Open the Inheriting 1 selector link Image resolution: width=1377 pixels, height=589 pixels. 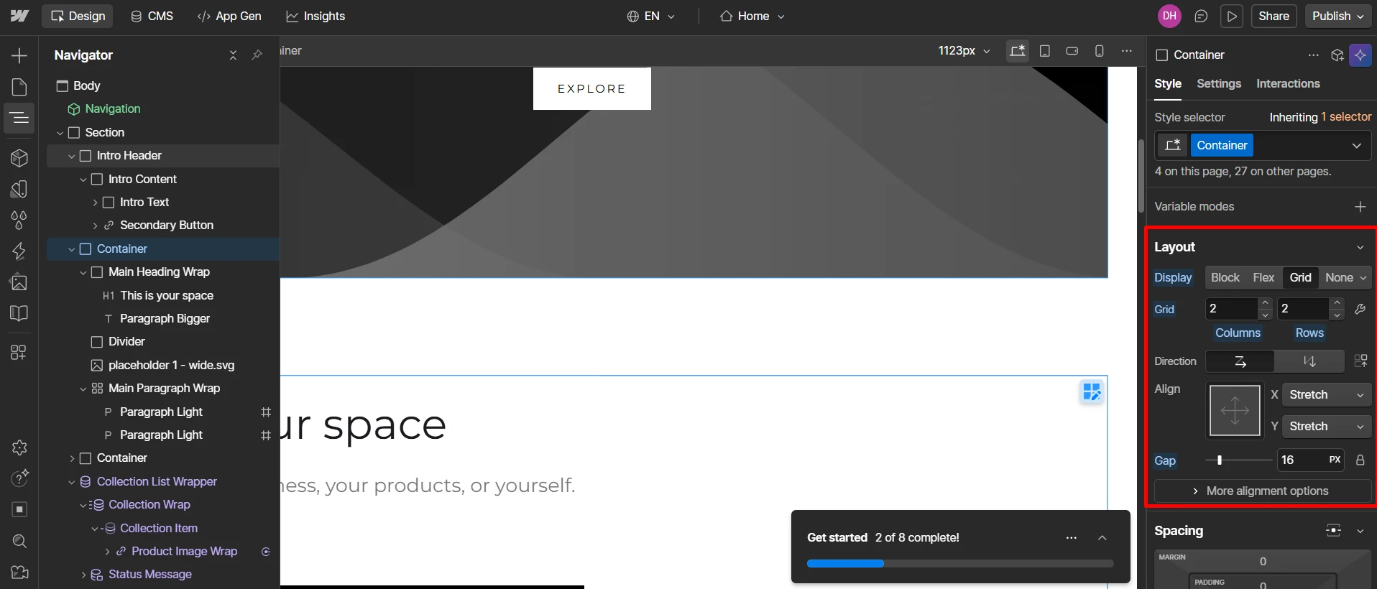(x=1320, y=117)
